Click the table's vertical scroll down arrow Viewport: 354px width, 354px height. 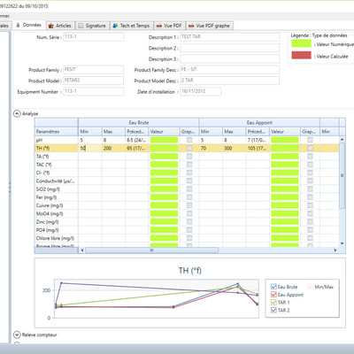click(x=342, y=243)
